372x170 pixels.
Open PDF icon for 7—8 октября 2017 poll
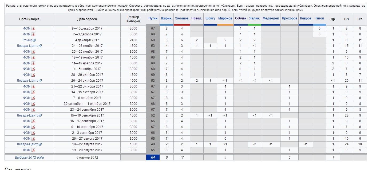(33, 98)
